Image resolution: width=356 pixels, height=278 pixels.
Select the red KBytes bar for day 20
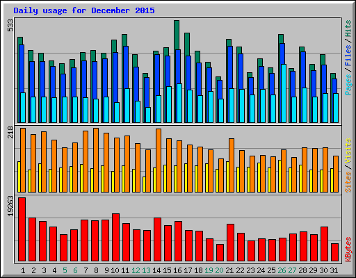click(x=220, y=252)
